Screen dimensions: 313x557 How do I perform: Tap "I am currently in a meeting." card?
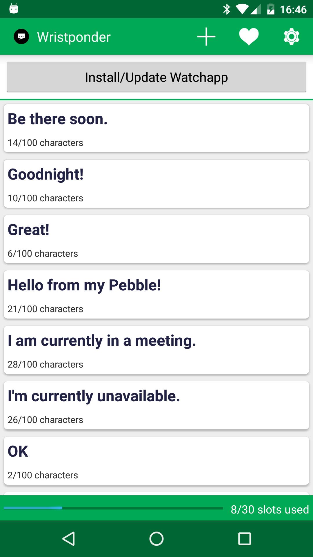click(156, 350)
